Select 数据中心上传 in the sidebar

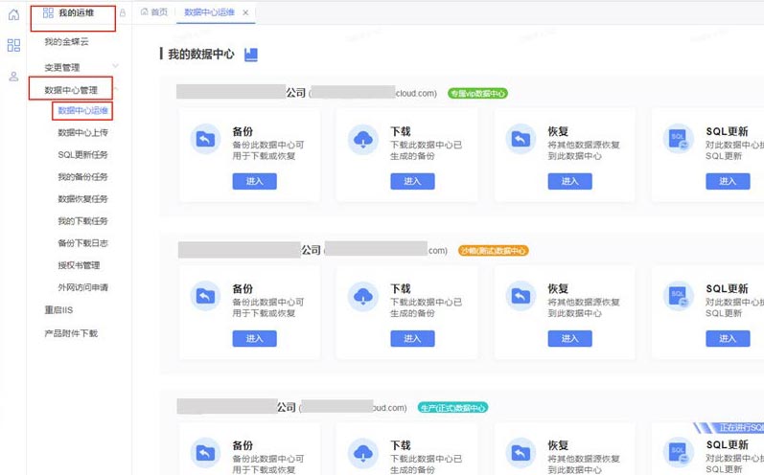tap(82, 133)
